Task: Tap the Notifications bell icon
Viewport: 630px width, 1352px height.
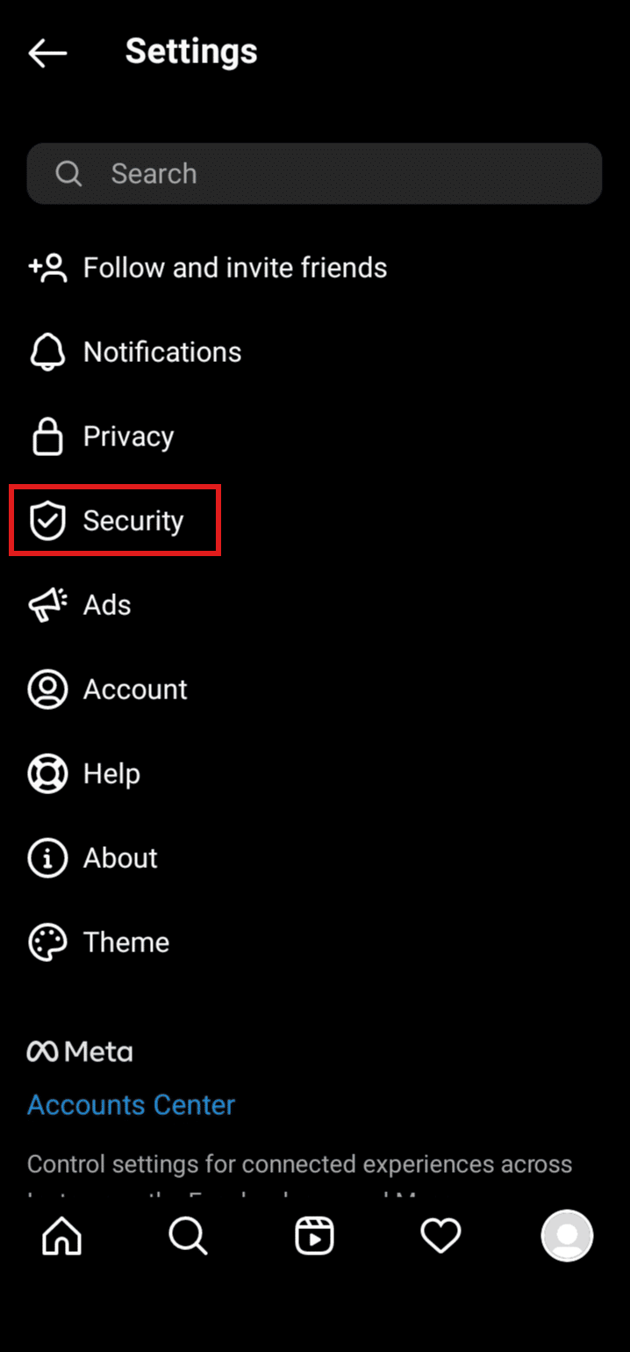Action: [x=47, y=352]
